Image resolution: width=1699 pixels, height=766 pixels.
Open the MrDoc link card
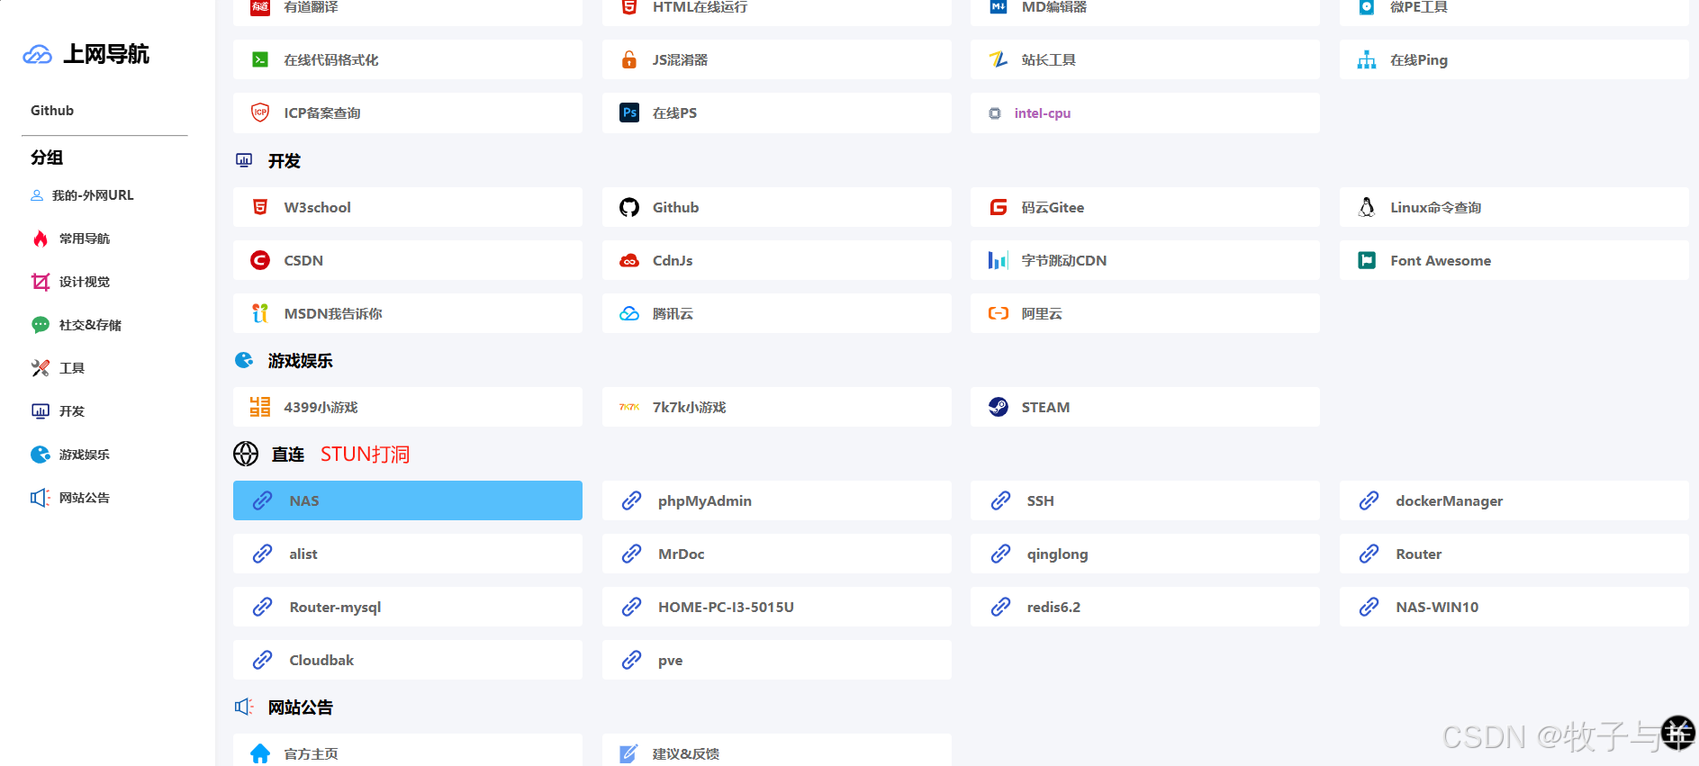point(777,554)
